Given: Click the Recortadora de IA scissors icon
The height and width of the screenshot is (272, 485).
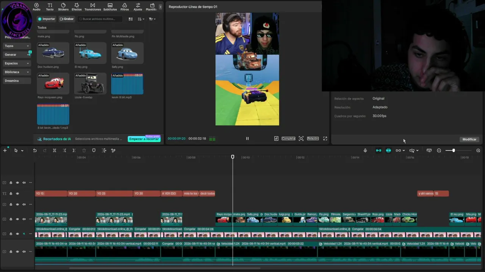Looking at the screenshot, I should [39, 139].
